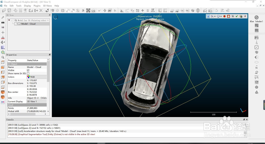Open the Tools menu
Viewport: 265px width, 144px height.
point(19,6)
